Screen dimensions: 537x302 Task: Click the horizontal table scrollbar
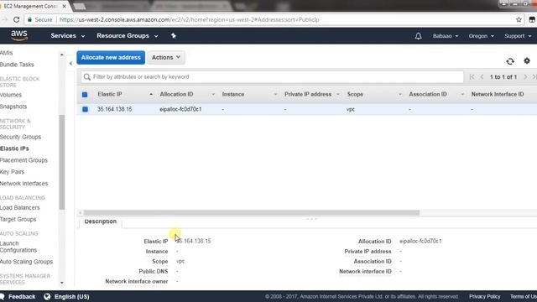(251, 212)
